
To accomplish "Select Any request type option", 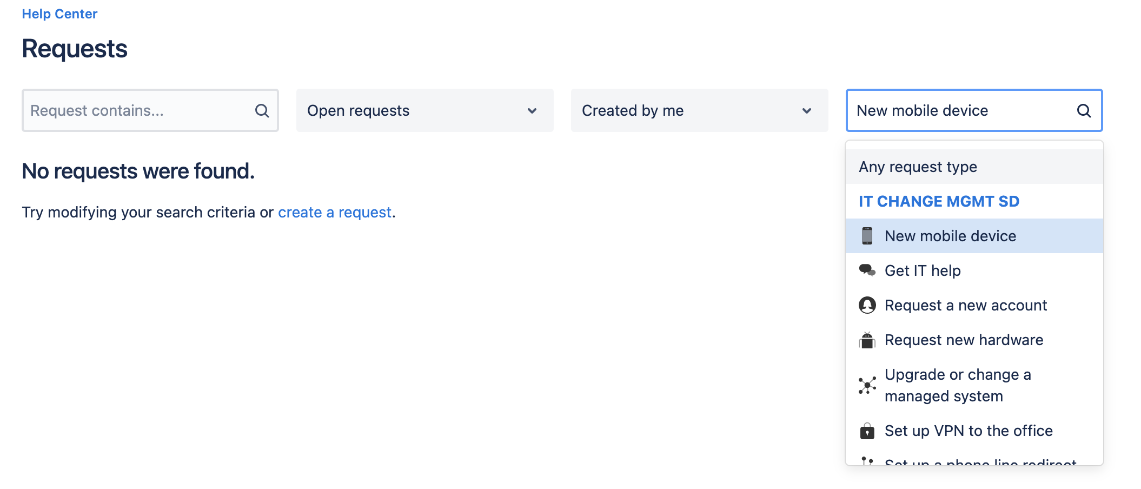I will pyautogui.click(x=974, y=167).
